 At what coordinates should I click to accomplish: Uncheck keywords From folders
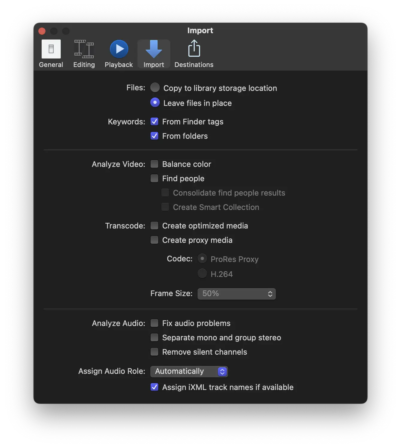[154, 136]
